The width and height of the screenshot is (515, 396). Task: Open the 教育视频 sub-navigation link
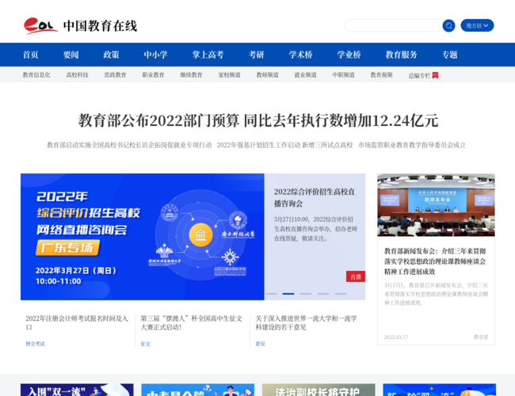coord(381,75)
